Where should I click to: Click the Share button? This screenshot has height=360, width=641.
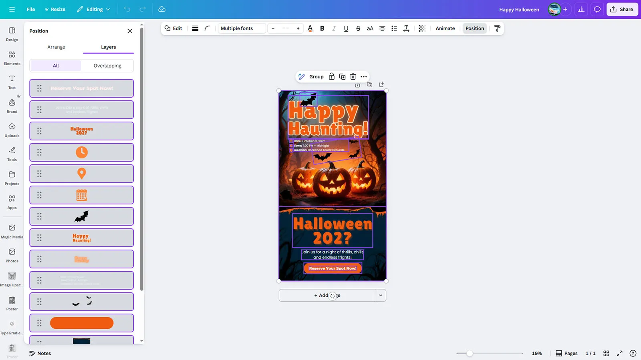click(x=622, y=9)
